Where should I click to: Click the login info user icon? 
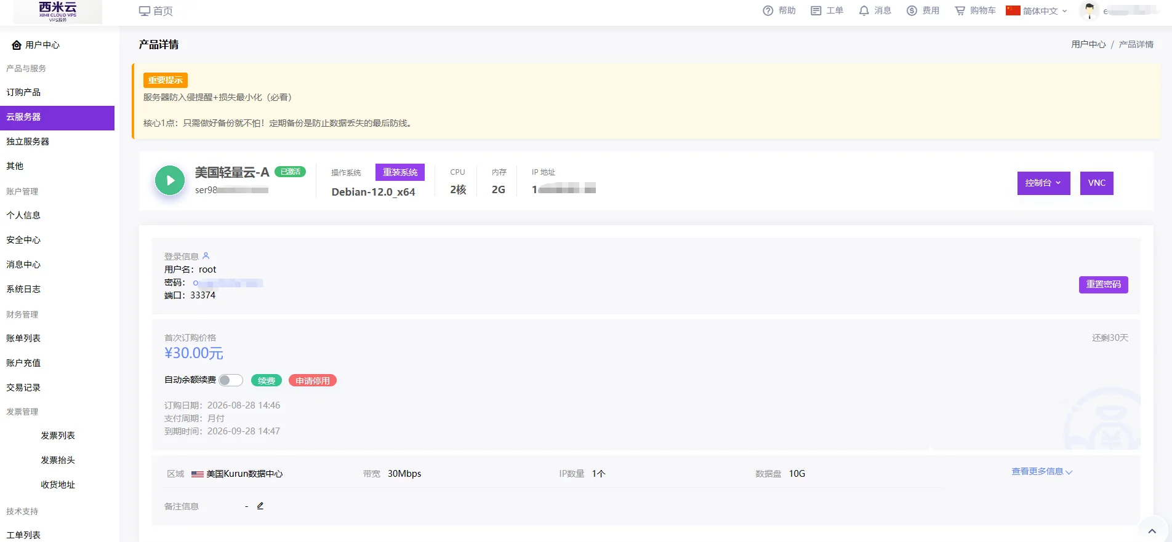click(x=206, y=256)
